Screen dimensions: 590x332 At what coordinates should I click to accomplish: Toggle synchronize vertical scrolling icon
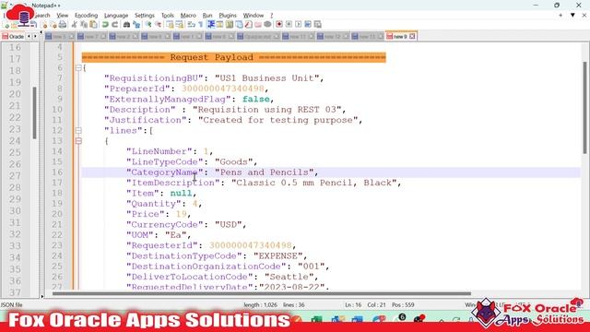coord(170,25)
